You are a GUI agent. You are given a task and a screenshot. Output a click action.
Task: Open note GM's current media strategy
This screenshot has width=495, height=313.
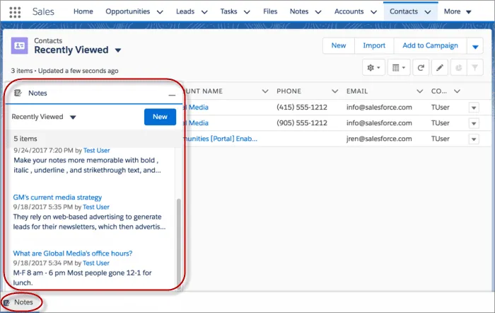coord(57,197)
